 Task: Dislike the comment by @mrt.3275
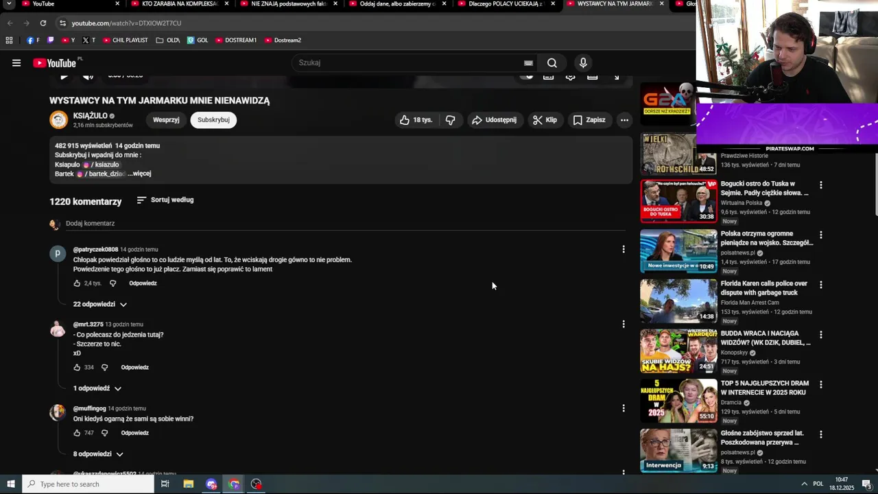click(x=104, y=368)
